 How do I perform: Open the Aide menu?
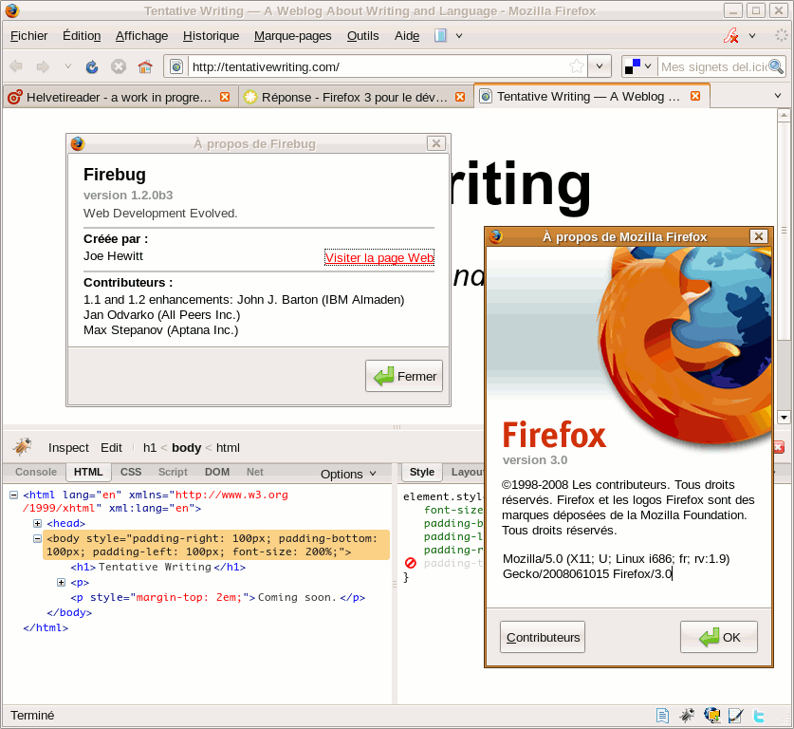click(x=407, y=36)
